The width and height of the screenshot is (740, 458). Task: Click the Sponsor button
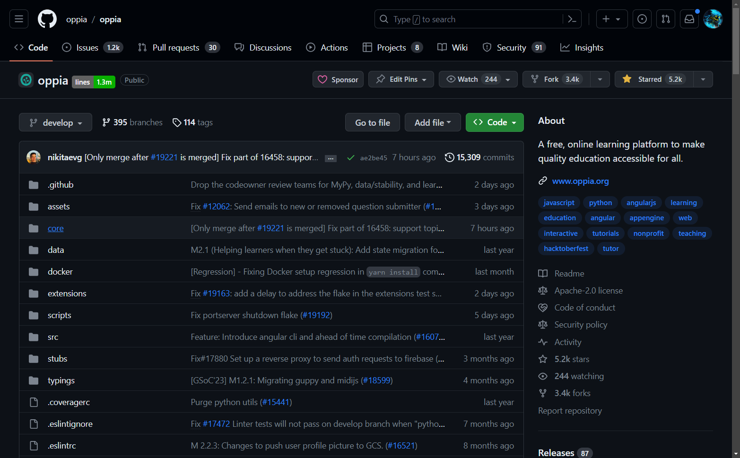click(338, 79)
